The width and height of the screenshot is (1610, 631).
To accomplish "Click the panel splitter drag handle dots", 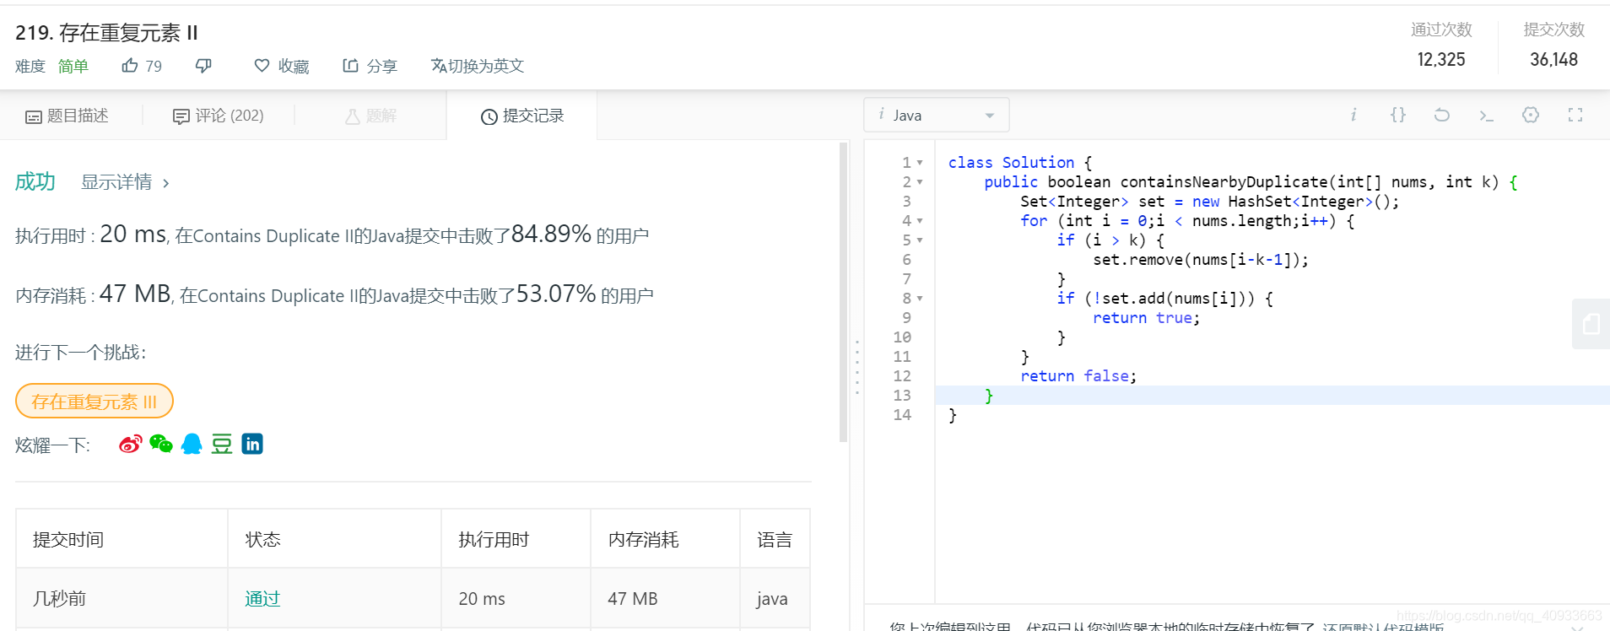I will (857, 367).
